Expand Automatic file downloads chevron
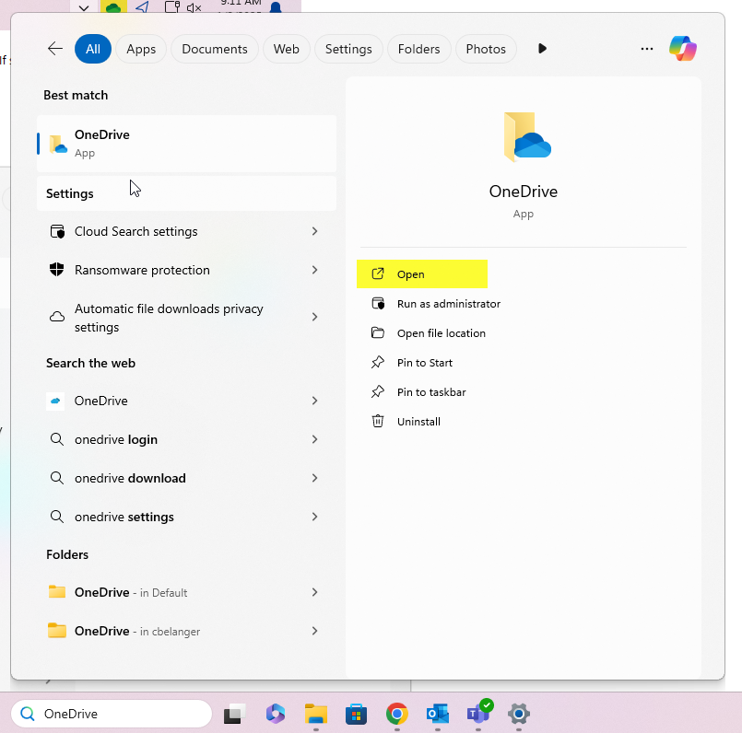This screenshot has height=733, width=742. click(314, 317)
